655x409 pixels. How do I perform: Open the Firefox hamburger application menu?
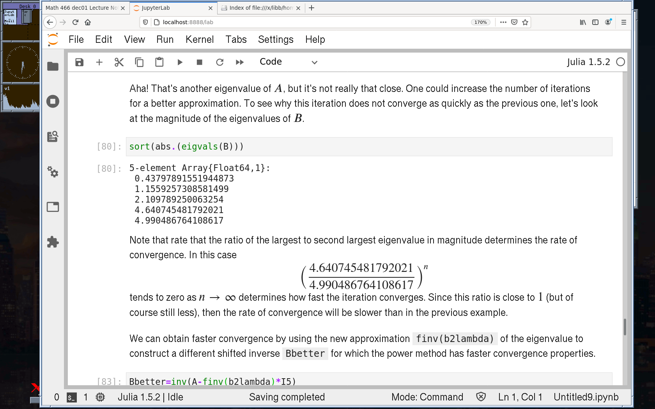pos(624,22)
